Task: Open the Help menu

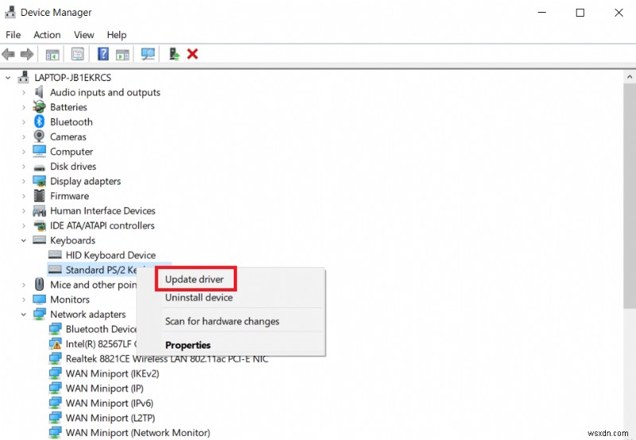Action: coord(116,35)
